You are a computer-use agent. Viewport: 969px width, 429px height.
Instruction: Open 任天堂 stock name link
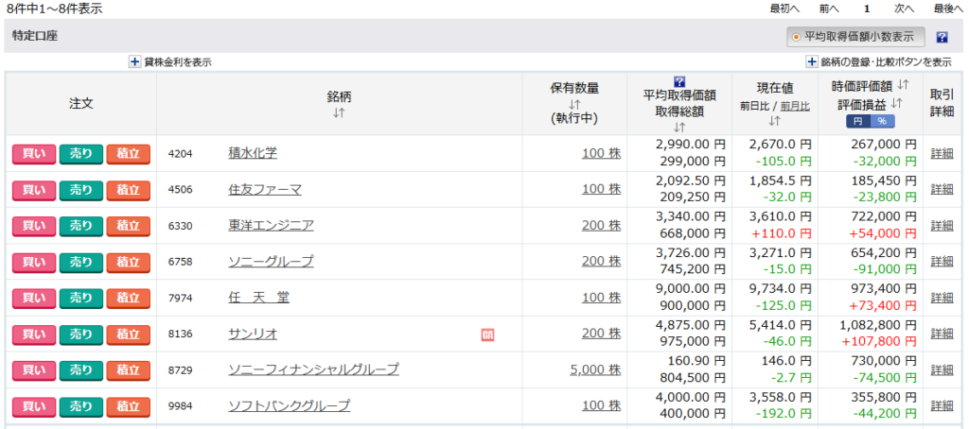(258, 298)
